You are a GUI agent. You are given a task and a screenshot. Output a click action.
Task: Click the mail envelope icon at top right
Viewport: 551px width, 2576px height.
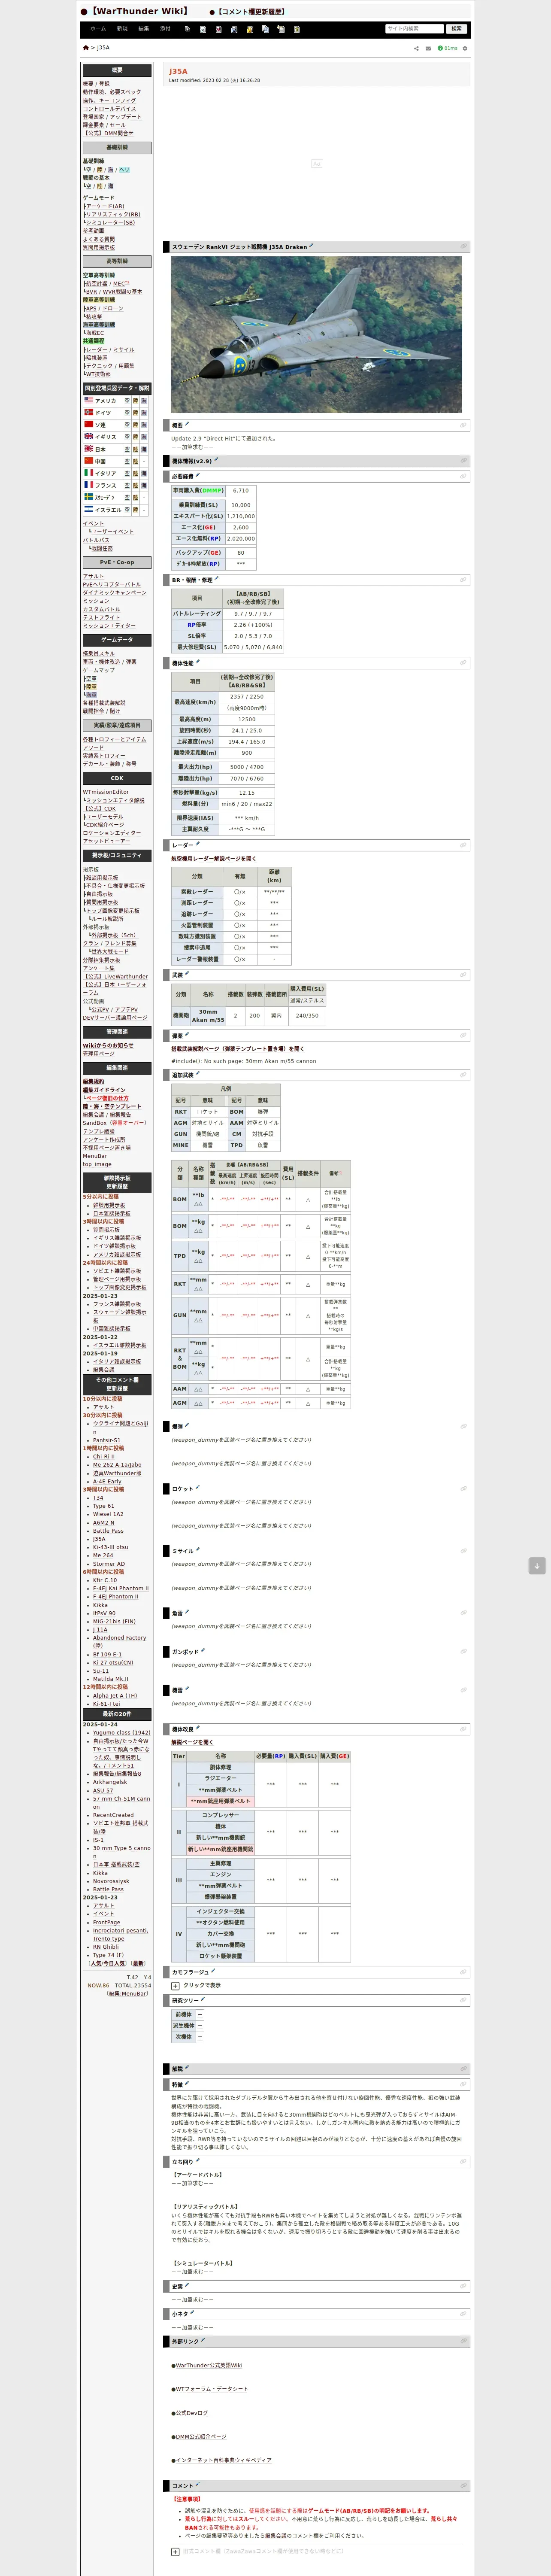pos(428,48)
